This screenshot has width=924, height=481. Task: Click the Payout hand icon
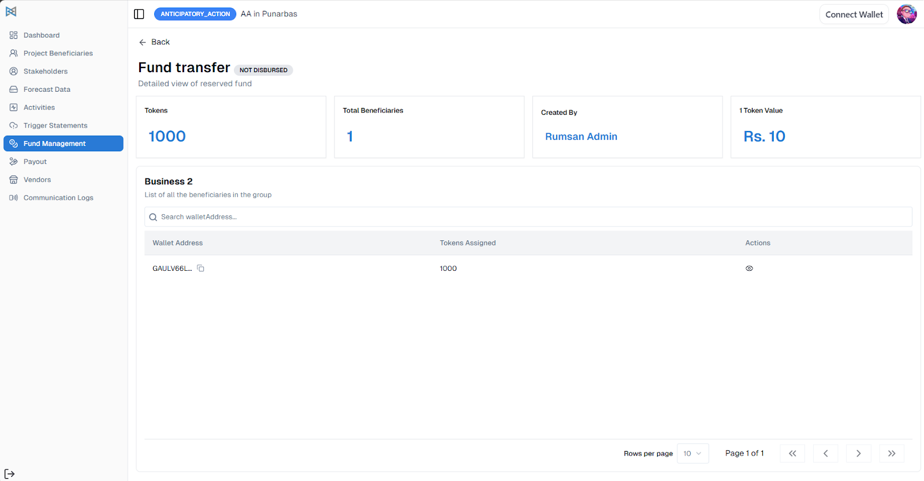click(13, 162)
